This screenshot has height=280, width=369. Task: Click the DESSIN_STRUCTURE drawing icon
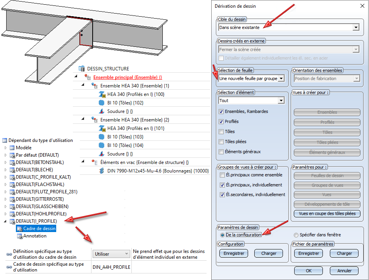click(x=81, y=68)
